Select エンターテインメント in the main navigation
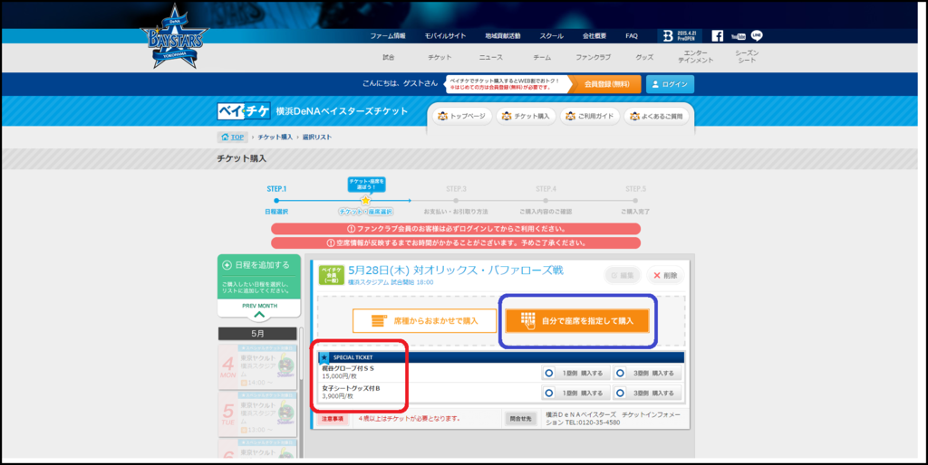 (x=695, y=57)
